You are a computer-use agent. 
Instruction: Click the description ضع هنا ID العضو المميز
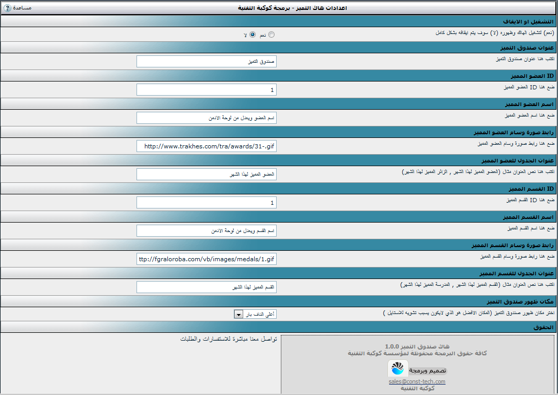click(529, 87)
